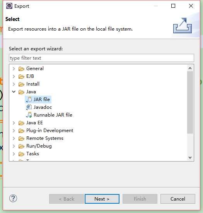Click the Plug-in Development folder icon
Viewport: 203px width, 213px height.
click(21, 131)
